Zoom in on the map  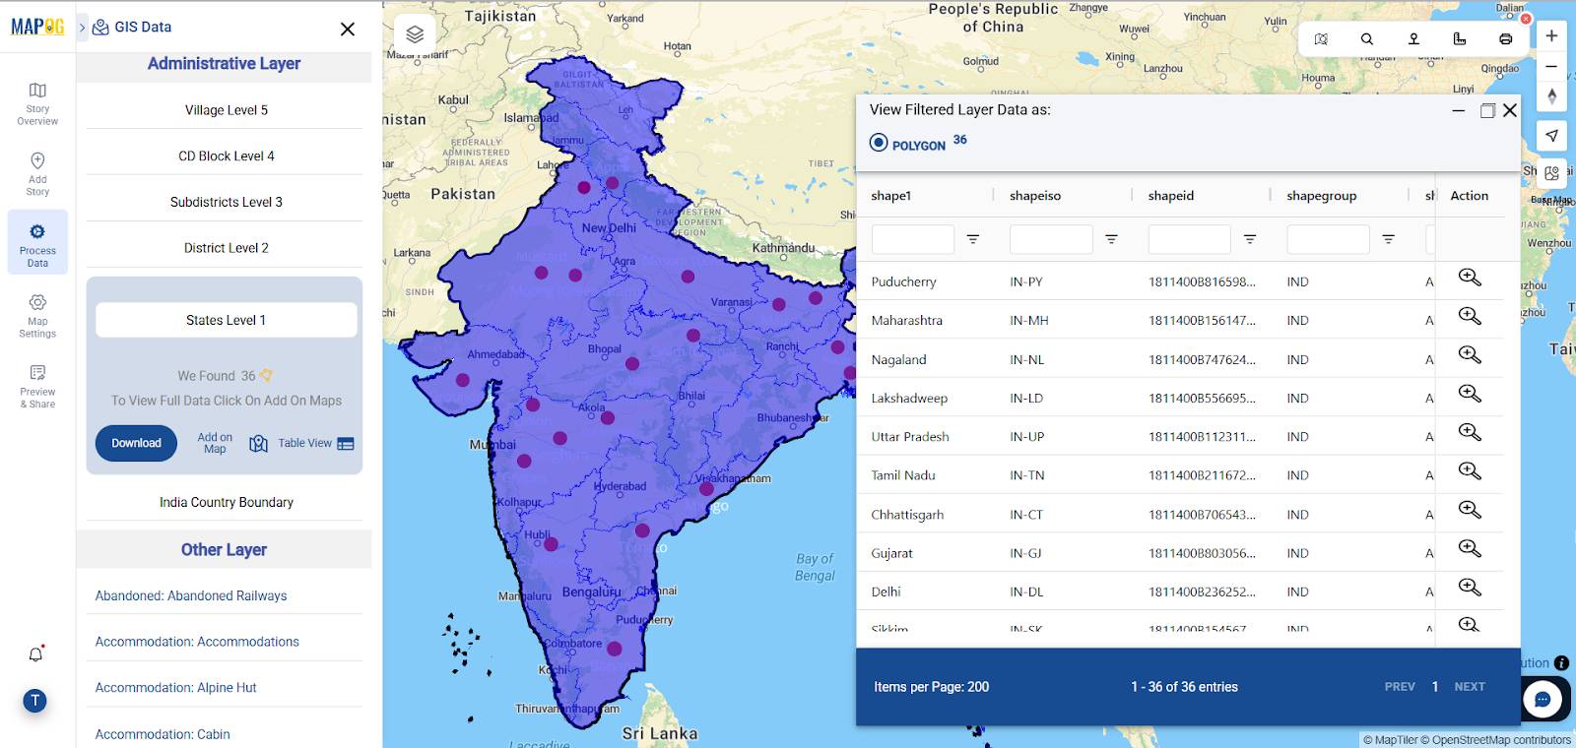click(x=1551, y=35)
